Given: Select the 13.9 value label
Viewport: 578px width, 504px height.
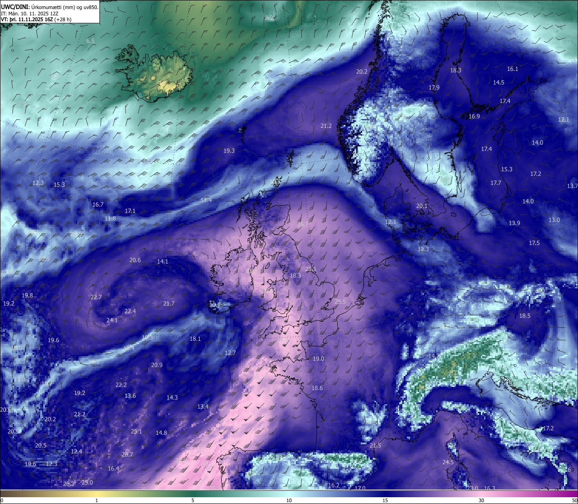Looking at the screenshot, I should pyautogui.click(x=514, y=223).
